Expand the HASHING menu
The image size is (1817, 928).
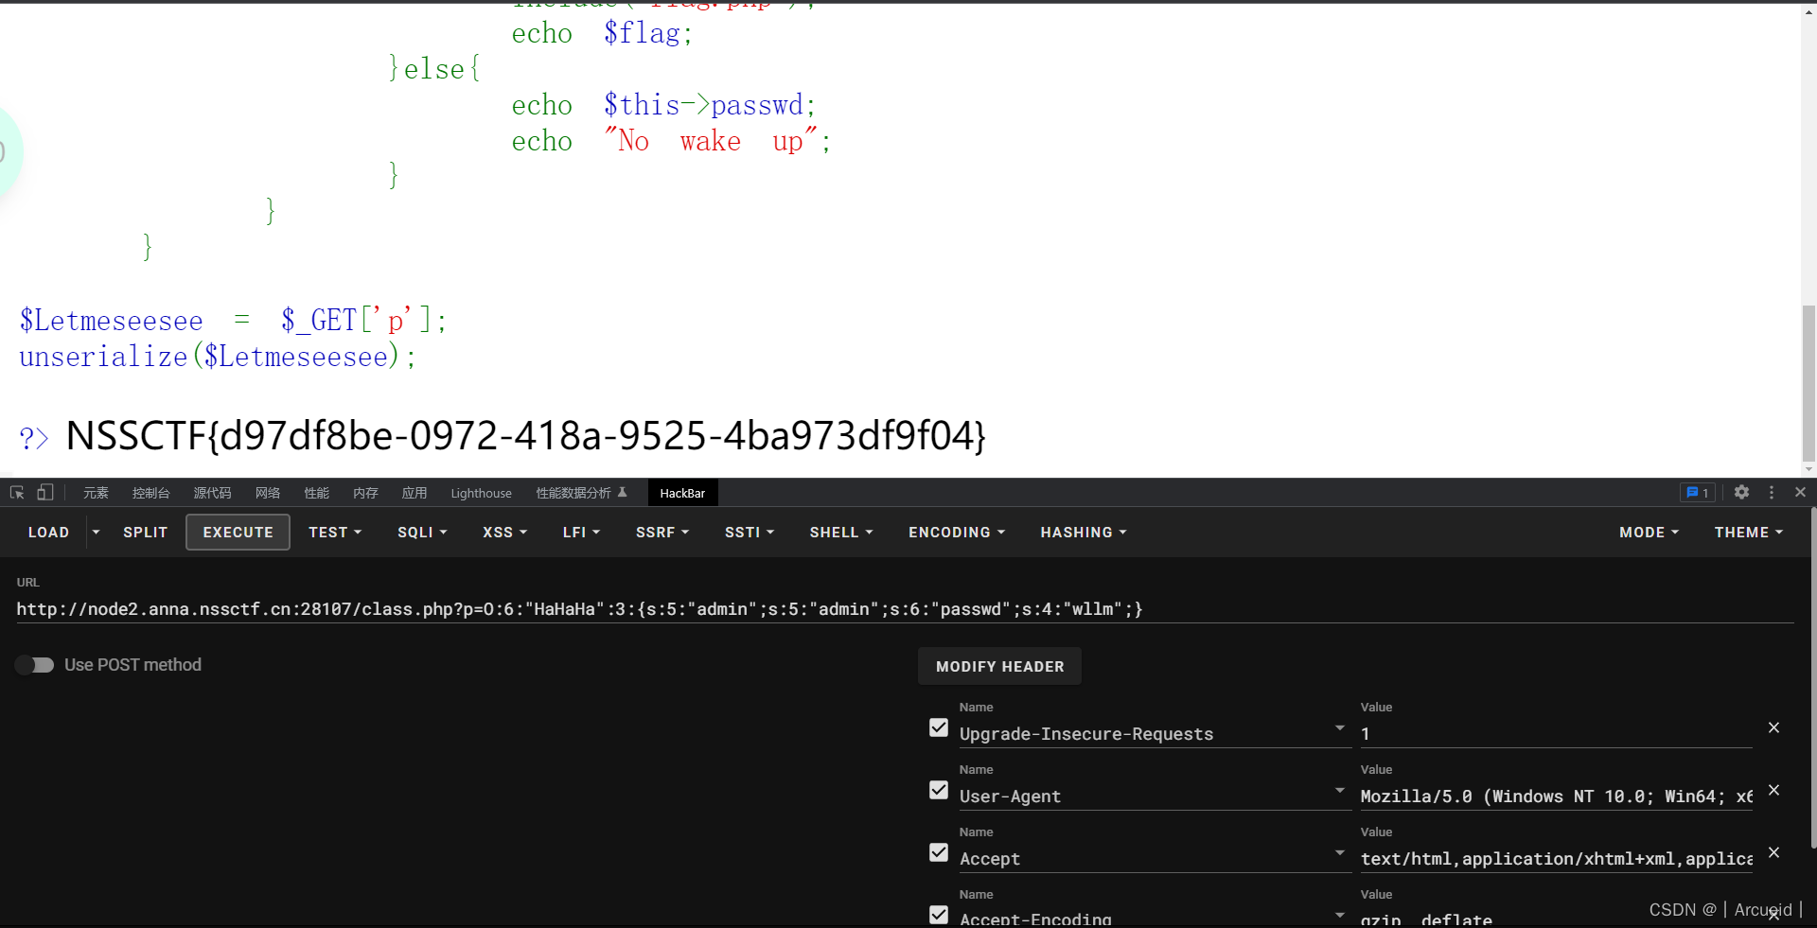[x=1084, y=533]
